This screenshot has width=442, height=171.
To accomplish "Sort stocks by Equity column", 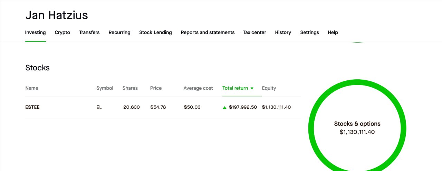I will [x=269, y=88].
